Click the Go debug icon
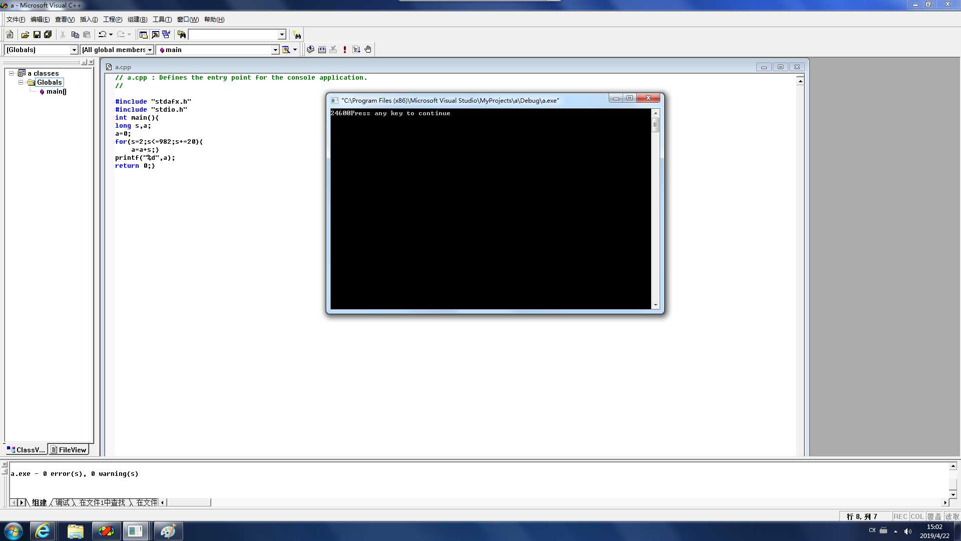The width and height of the screenshot is (961, 541). [356, 50]
